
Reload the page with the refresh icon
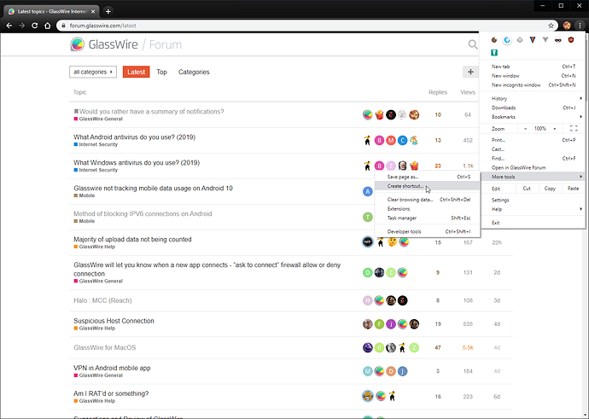click(x=36, y=26)
